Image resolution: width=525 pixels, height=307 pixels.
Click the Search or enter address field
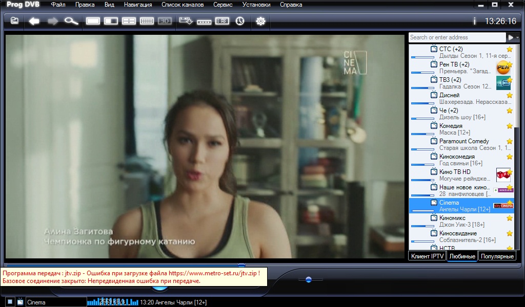(x=457, y=37)
